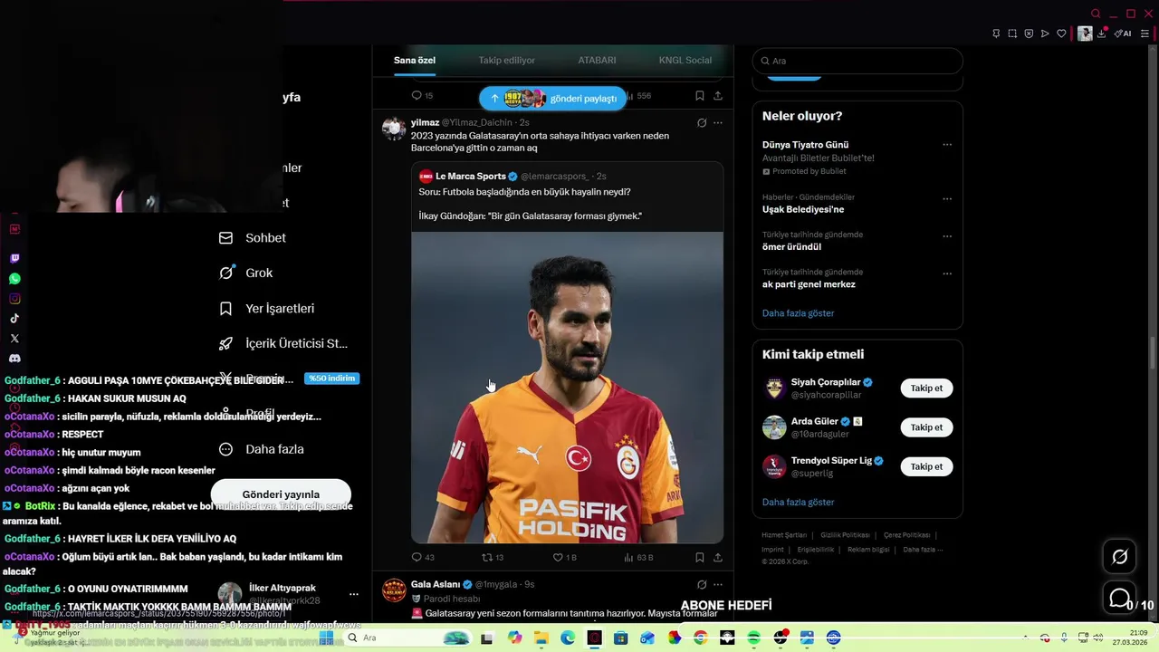Bookmark the yilmaz post

click(700, 558)
